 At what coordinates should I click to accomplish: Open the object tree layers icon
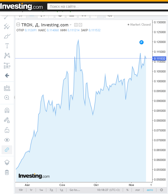tap(7, 162)
